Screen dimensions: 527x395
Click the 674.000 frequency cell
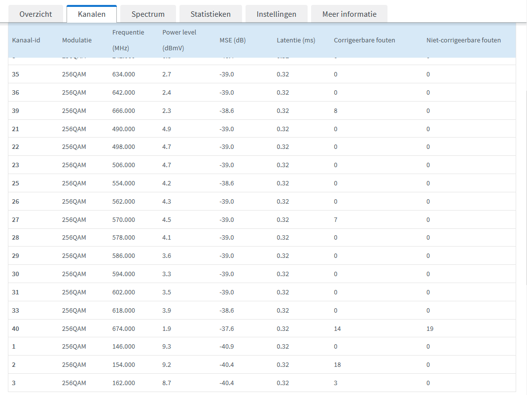coord(123,328)
